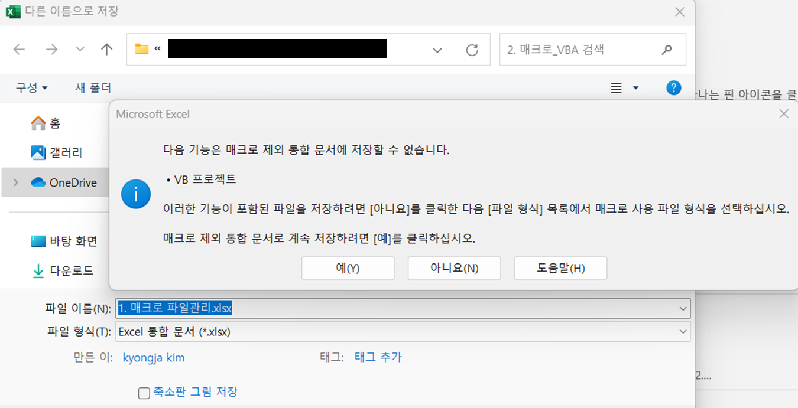
Task: Go back with the left arrow
Action: pyautogui.click(x=20, y=50)
